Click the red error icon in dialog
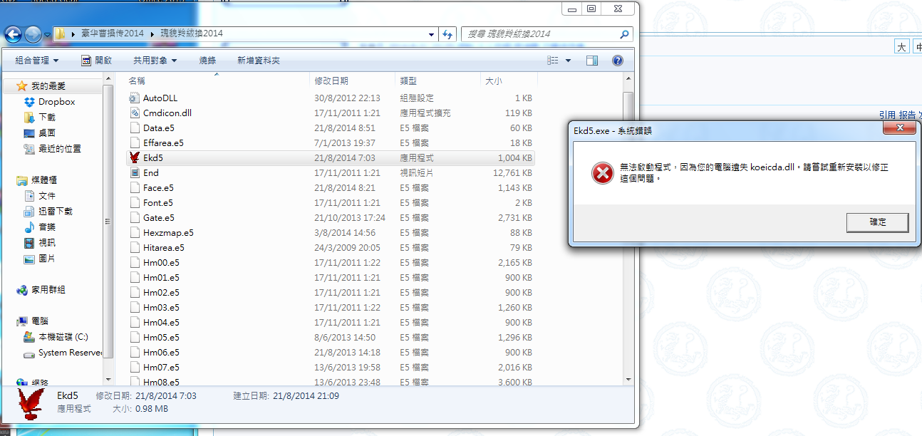The width and height of the screenshot is (922, 436). pos(603,173)
